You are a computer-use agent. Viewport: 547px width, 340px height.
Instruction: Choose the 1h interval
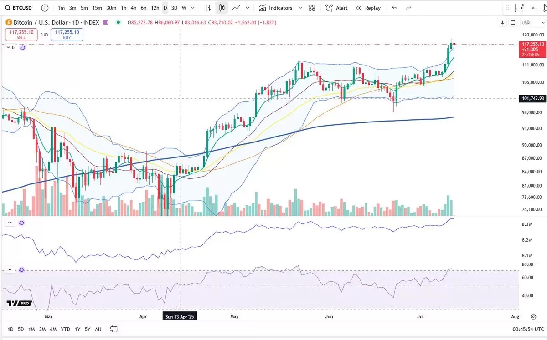[124, 8]
